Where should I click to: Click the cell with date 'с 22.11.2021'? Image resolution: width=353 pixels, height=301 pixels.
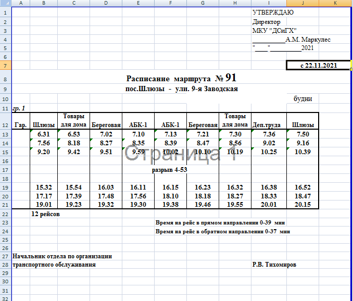click(x=318, y=66)
